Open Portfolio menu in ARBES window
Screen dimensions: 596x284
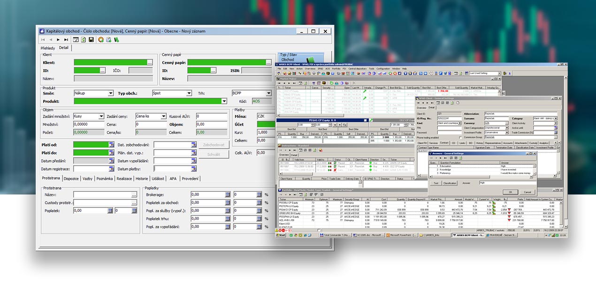coord(336,68)
